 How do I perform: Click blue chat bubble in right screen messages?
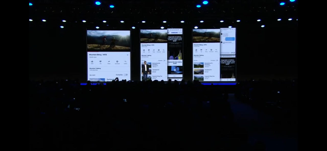[x=230, y=39]
